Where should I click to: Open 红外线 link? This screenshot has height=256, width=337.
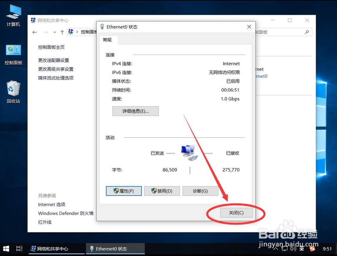click(x=45, y=222)
